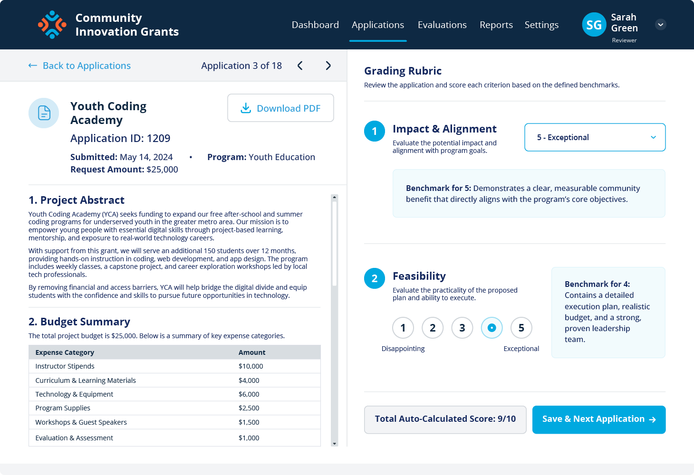
Task: Click the scroll up arrow of the application panel
Action: (335, 197)
